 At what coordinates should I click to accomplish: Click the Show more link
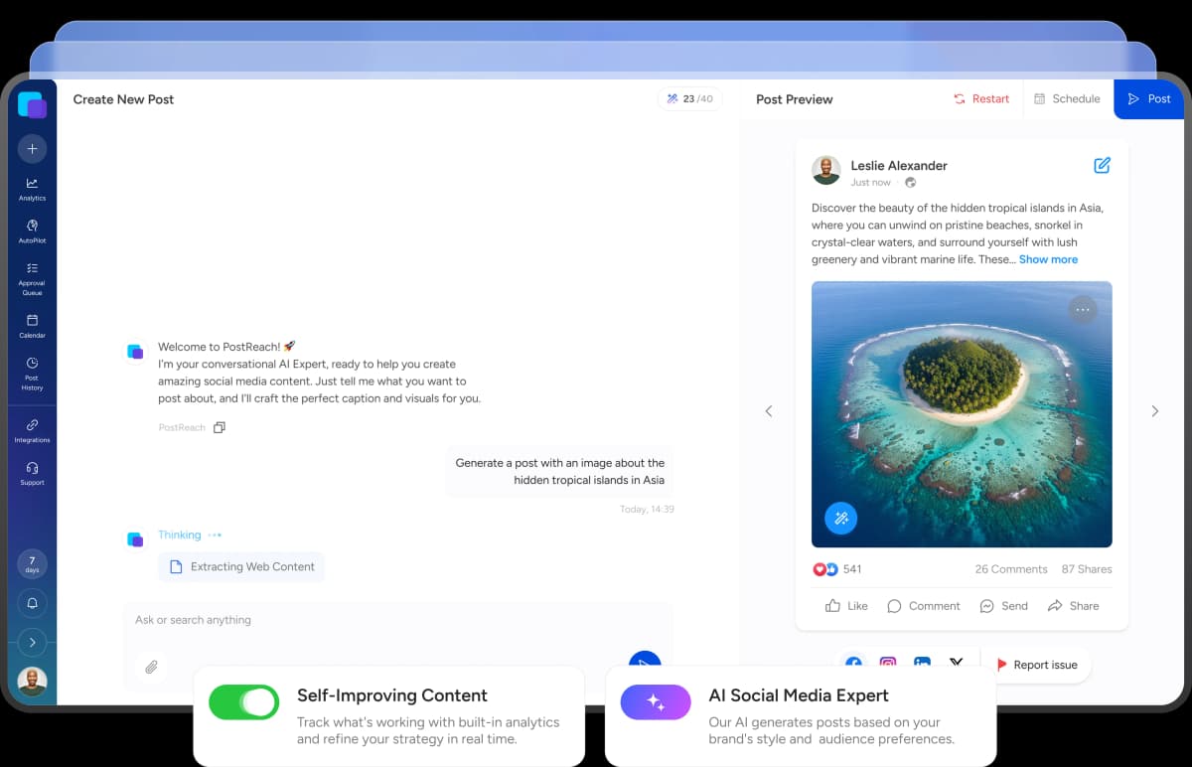(1048, 259)
